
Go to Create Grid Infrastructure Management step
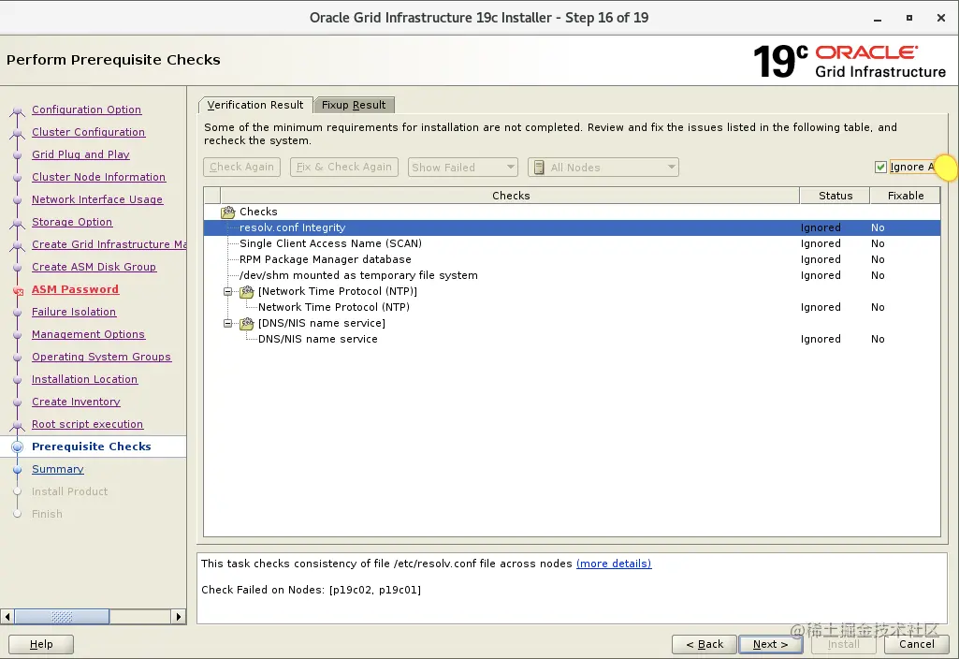[x=109, y=244]
